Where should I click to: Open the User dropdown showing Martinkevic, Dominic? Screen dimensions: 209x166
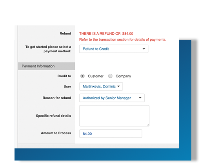(101, 86)
